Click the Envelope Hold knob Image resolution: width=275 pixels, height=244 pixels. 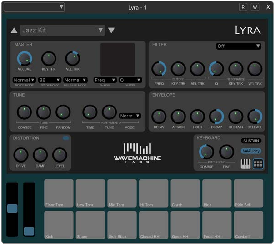tap(197, 116)
